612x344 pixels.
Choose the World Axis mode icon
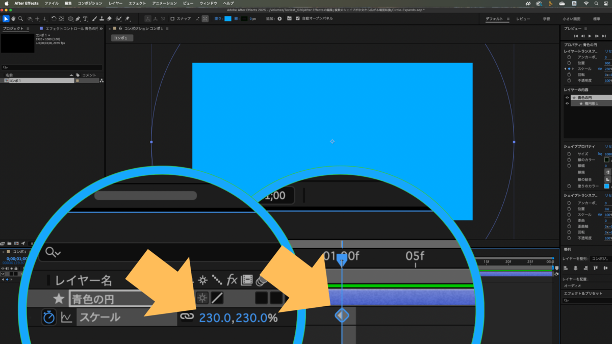(155, 19)
